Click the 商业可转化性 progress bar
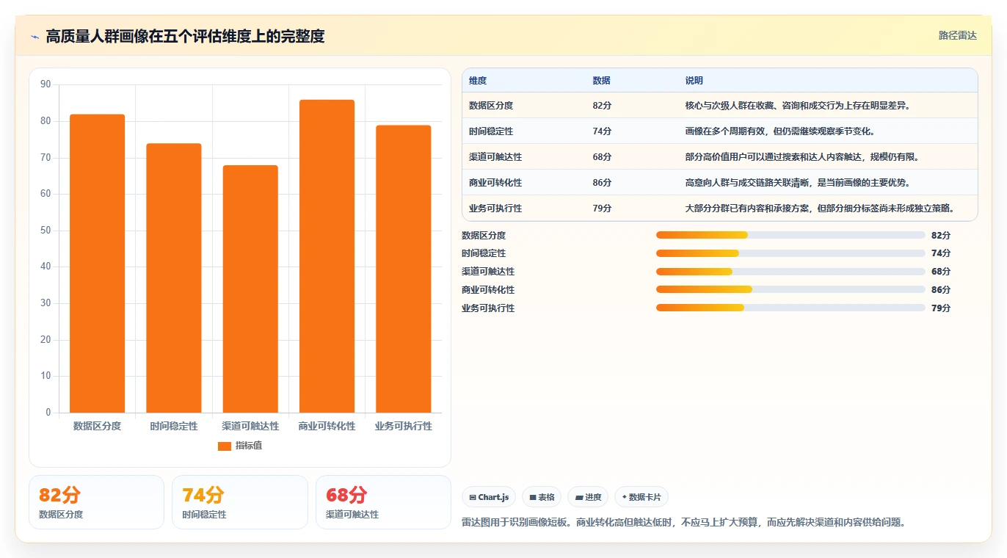The height and width of the screenshot is (558, 1007). pyautogui.click(x=790, y=289)
